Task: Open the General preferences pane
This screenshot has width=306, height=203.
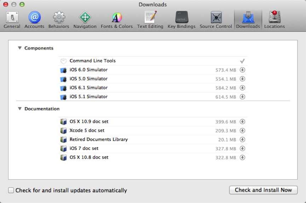Action: [x=12, y=20]
